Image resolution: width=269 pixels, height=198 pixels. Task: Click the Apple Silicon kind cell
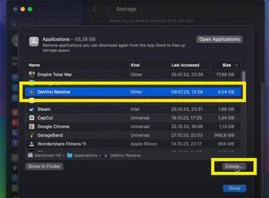click(144, 144)
